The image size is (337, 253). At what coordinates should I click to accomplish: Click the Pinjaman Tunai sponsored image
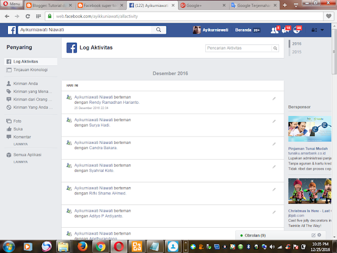[x=310, y=129]
